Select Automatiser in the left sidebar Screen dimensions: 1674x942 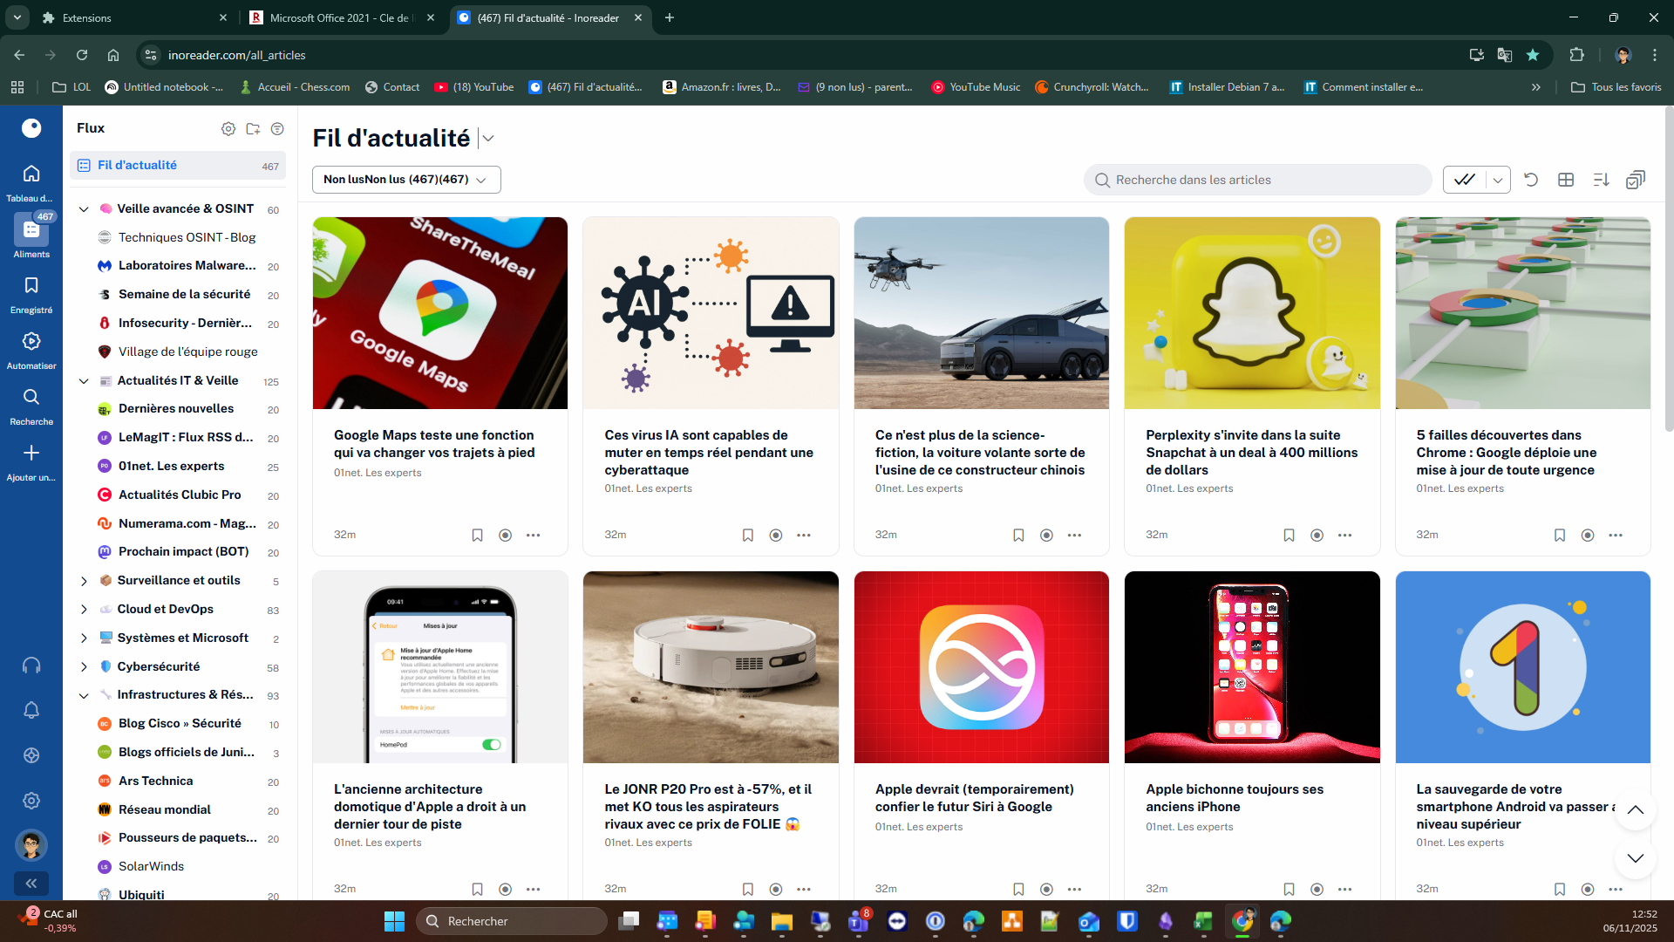(31, 348)
